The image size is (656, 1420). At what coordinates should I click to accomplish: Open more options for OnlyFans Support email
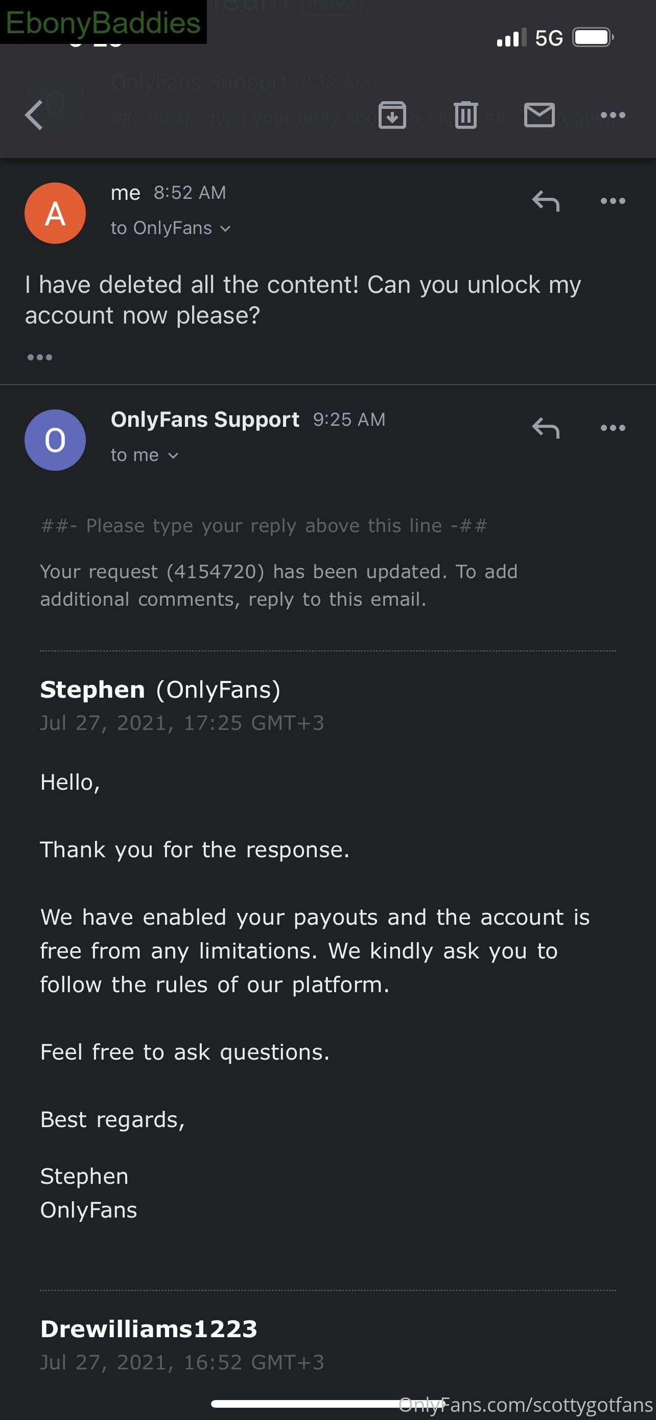tap(613, 428)
